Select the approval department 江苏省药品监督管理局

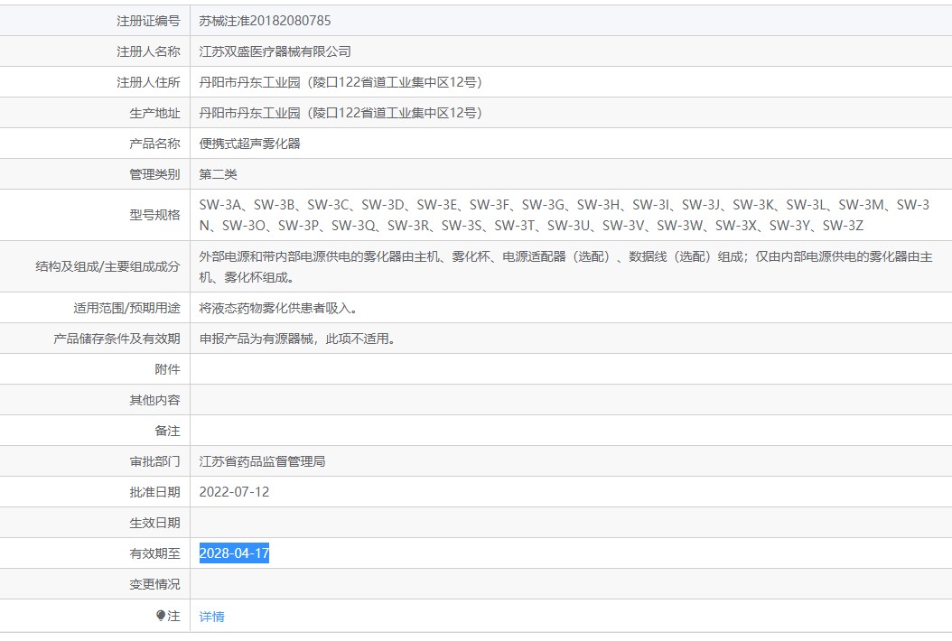(262, 461)
